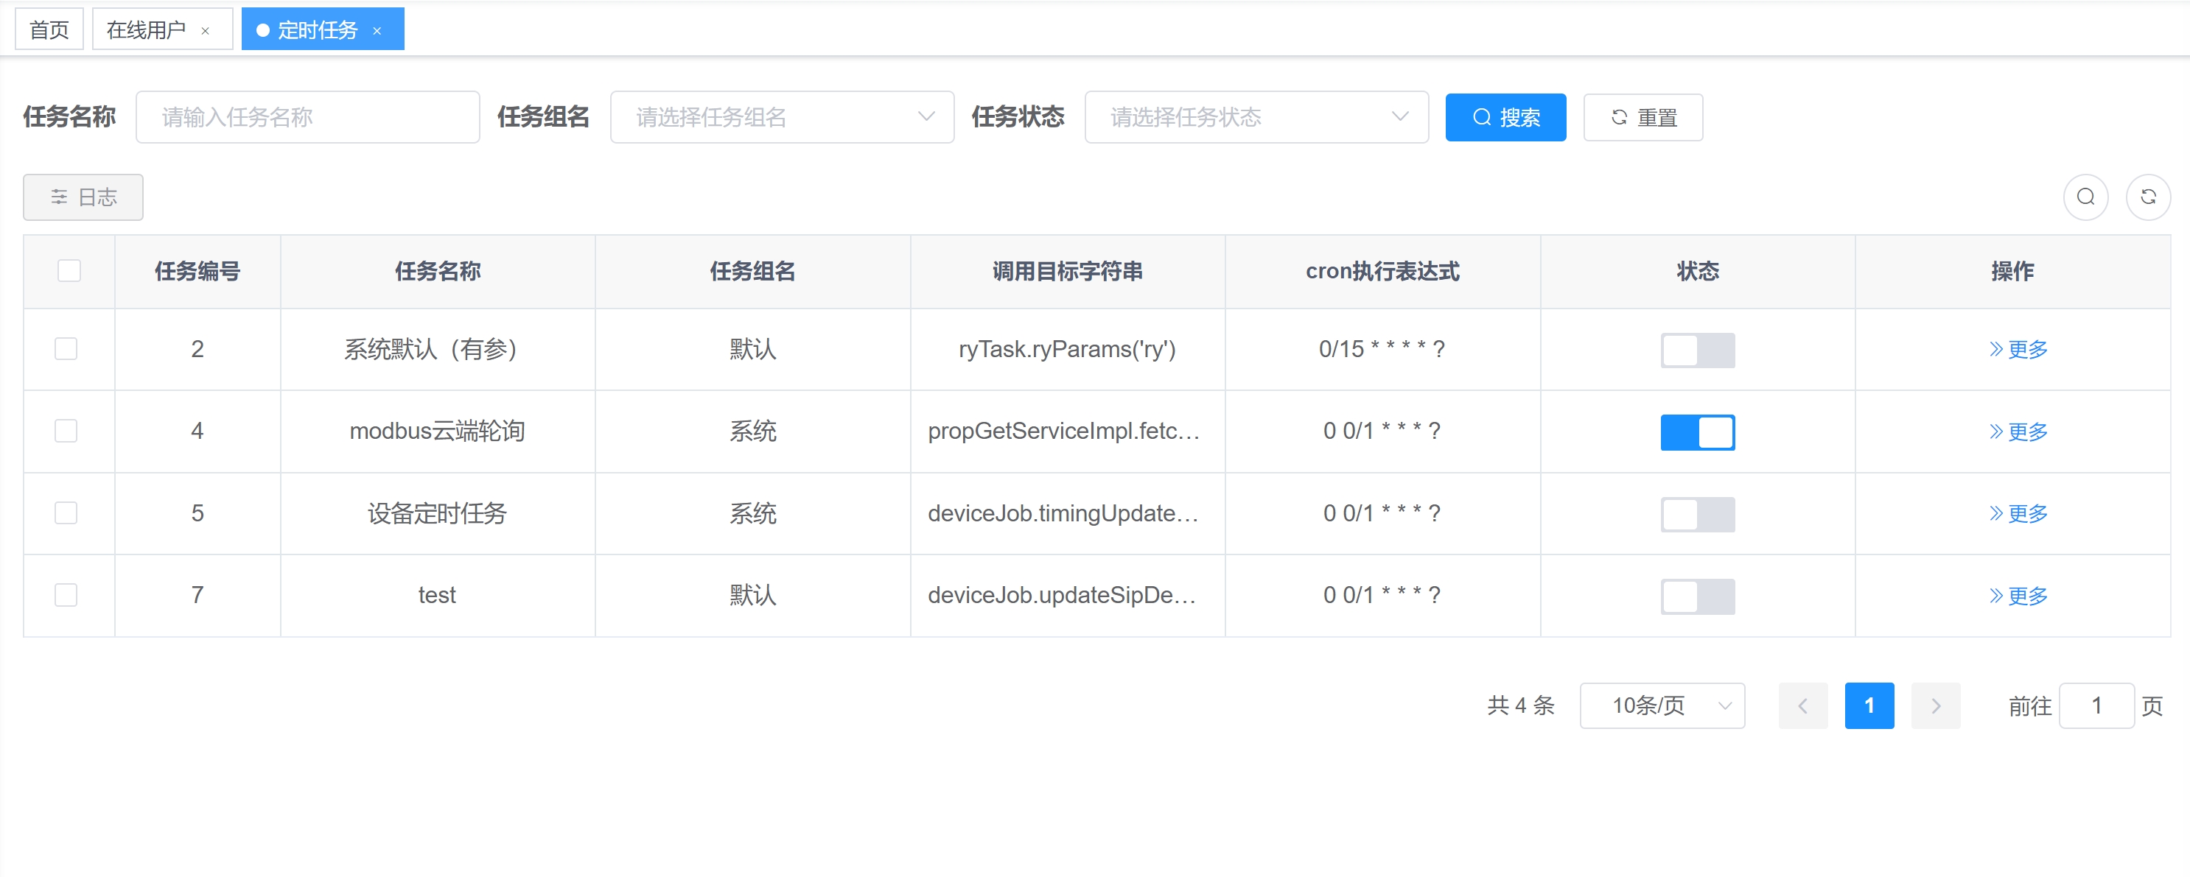Go to the previous page arrow
Viewport: 2190px width, 877px height.
coord(1802,705)
